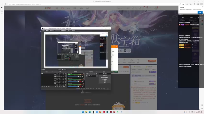Move scene up in OBS Scenes panel
This screenshot has width=204, height=114.
pyautogui.click(x=47, y=87)
